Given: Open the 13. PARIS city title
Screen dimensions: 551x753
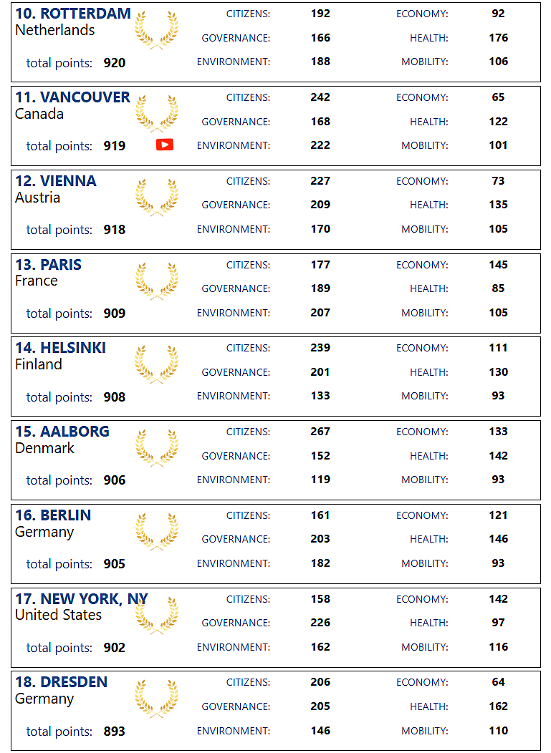Looking at the screenshot, I should click(x=49, y=265).
